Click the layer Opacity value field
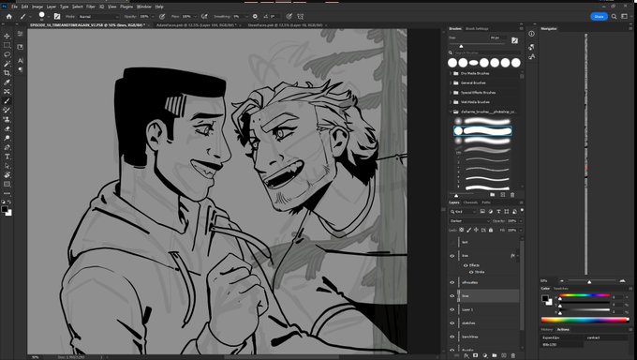This screenshot has width=637, height=360. pyautogui.click(x=511, y=221)
